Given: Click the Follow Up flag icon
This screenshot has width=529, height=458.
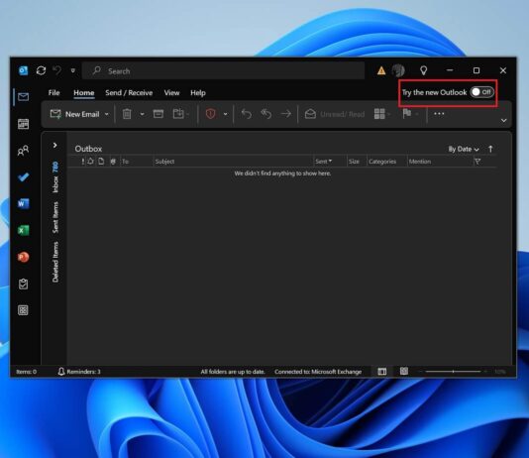Looking at the screenshot, I should [x=407, y=114].
